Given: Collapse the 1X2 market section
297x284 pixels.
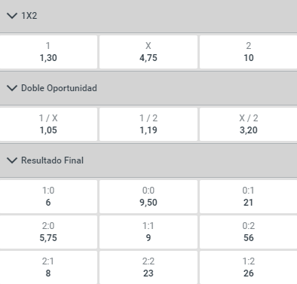Looking at the screenshot, I should [12, 16].
